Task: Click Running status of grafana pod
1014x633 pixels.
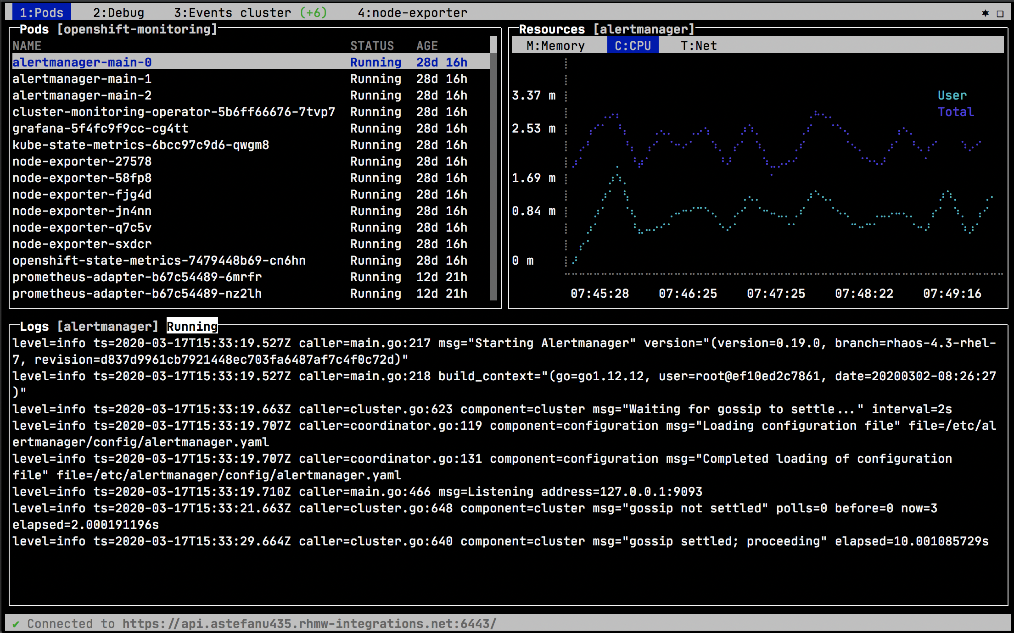Action: [375, 128]
